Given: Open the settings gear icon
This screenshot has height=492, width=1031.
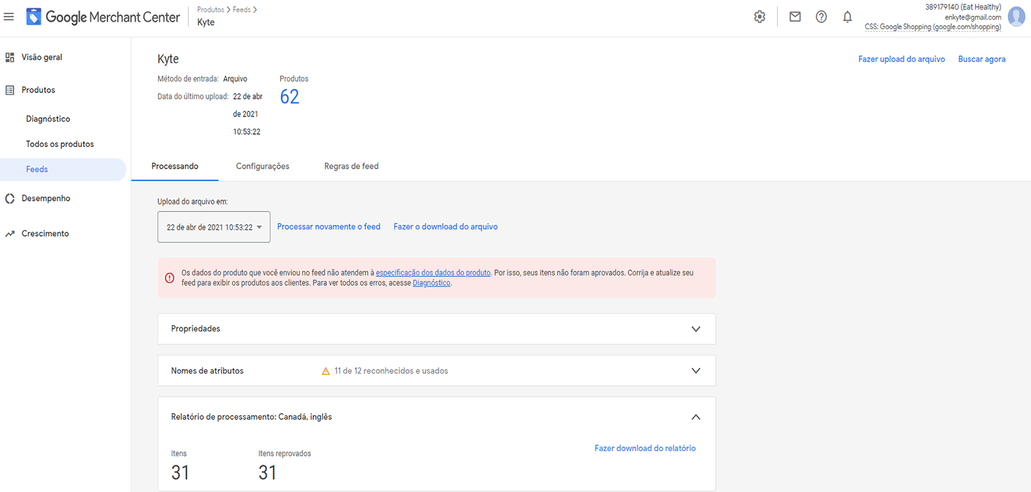Looking at the screenshot, I should coord(760,17).
